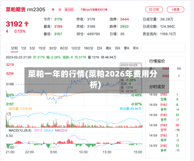
Task: Switch to the 30分 chart tab
Action: (x=53, y=48)
